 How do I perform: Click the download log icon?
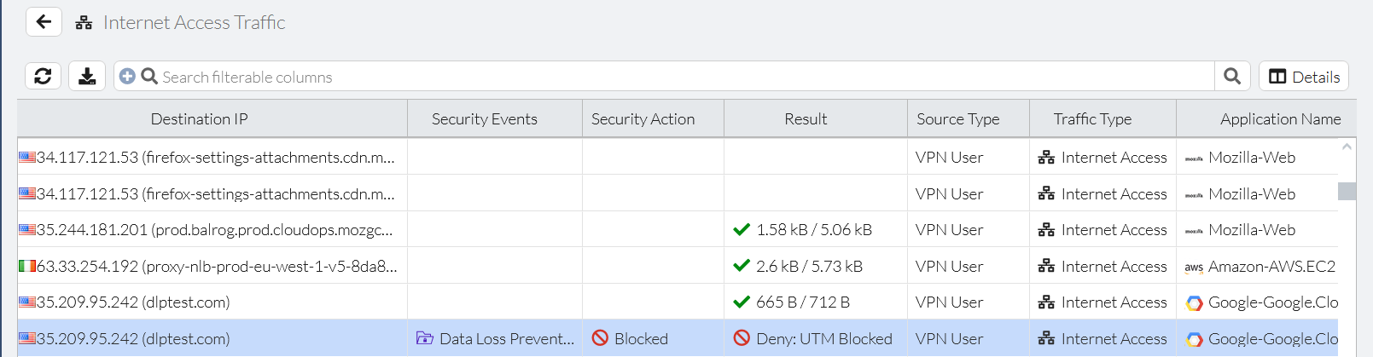(87, 77)
